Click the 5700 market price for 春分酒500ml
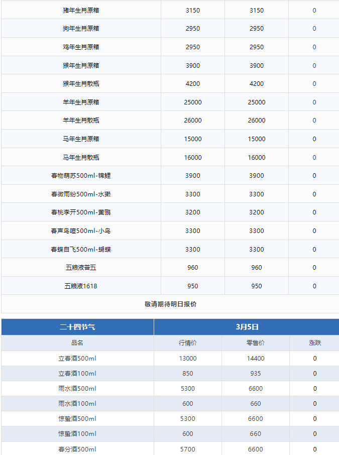The image size is (339, 455). [187, 449]
